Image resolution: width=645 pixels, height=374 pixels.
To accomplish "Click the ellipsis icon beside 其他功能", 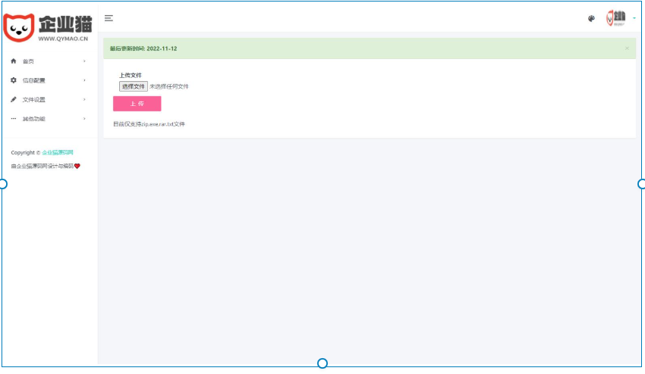I will 14,119.
